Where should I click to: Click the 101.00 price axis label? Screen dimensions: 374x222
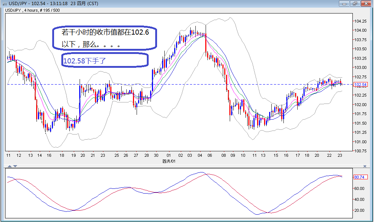[360, 142]
